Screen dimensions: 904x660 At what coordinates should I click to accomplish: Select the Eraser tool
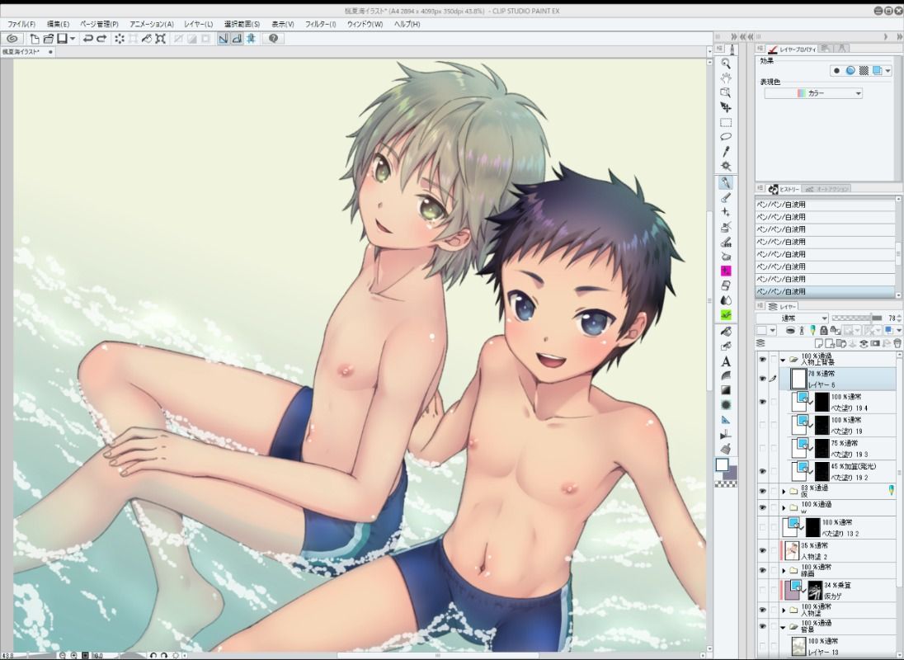726,285
